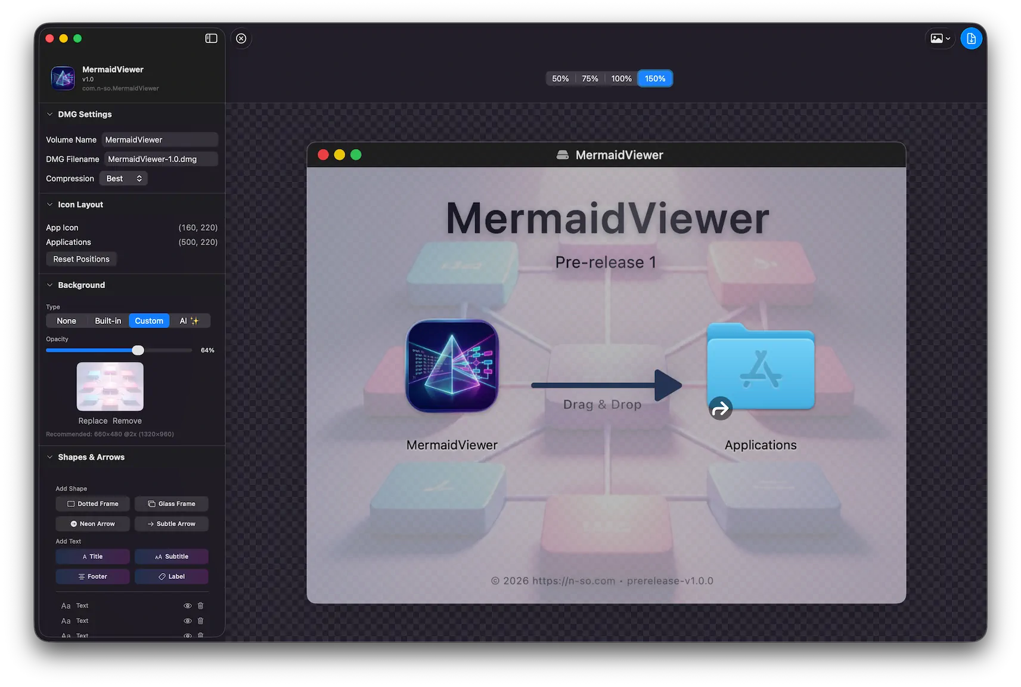Select the 'Drag & Drop' text under the arrow

coord(602,404)
